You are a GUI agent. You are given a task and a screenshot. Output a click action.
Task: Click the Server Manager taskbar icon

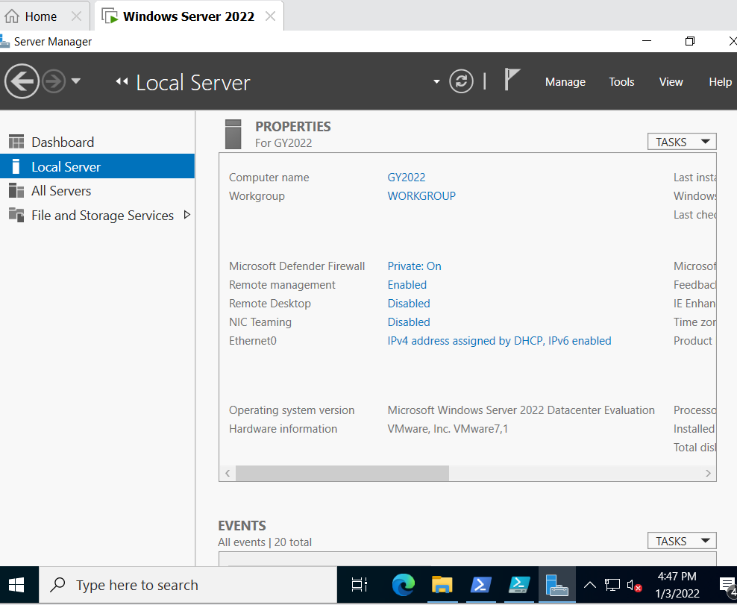[x=557, y=586]
